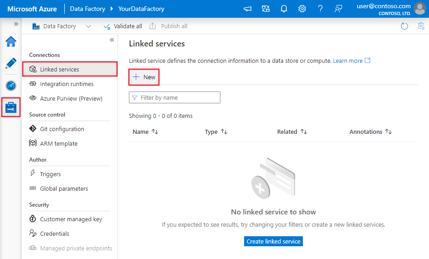The width and height of the screenshot is (429, 259).
Task: Click the ARM template box icon
Action: pyautogui.click(x=33, y=143)
